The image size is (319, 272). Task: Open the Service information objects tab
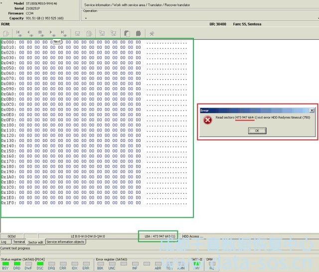coord(65,242)
